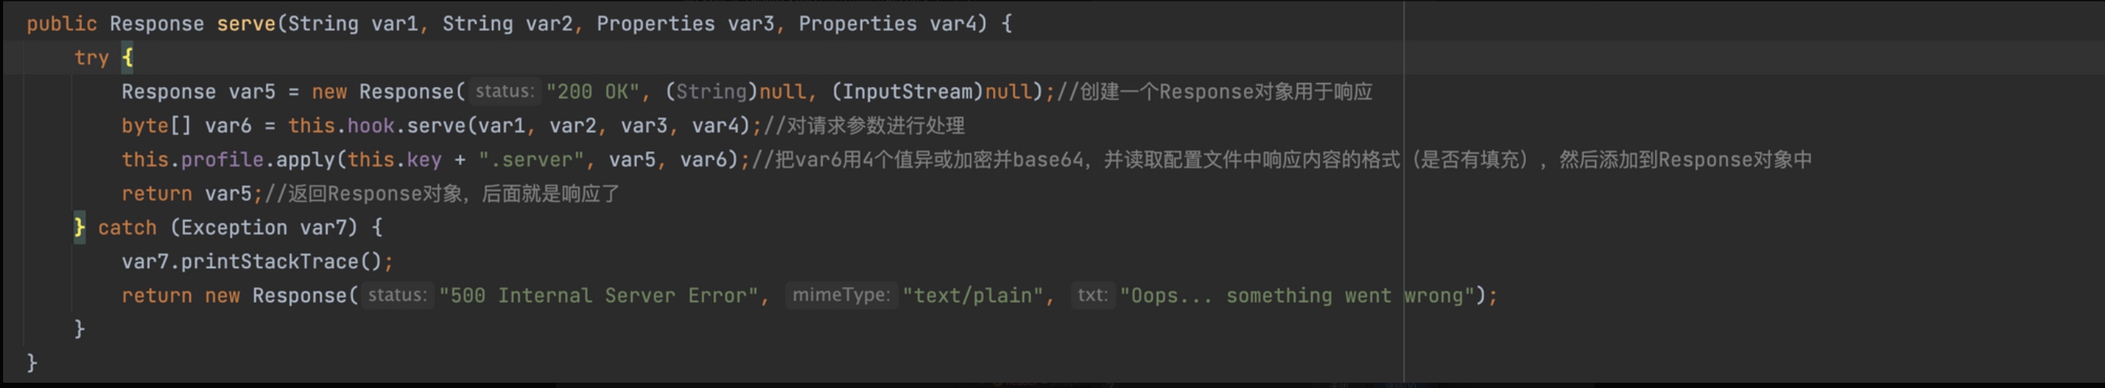Screen dimensions: 2105x388
Task: Click the "Oops... something went wrong" string
Action: click(x=1297, y=295)
